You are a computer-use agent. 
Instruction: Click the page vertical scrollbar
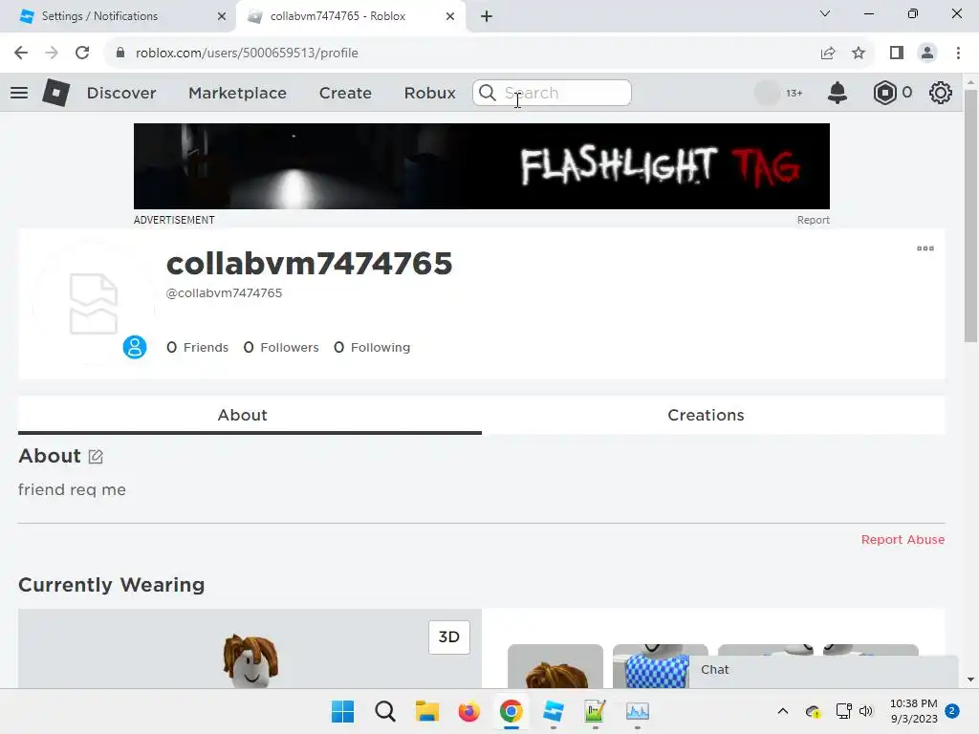[x=970, y=215]
